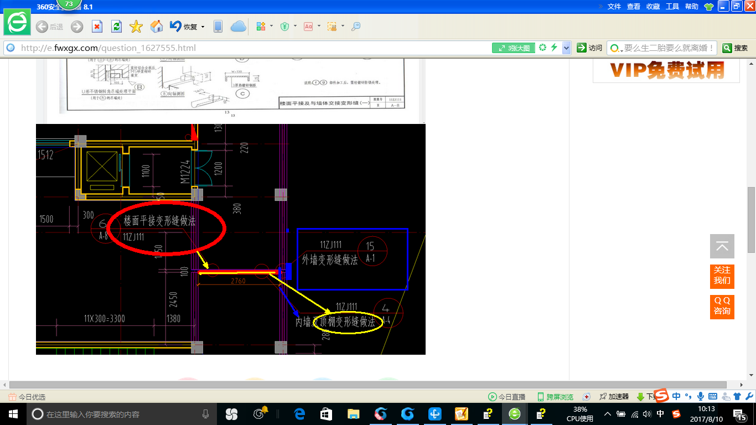The image size is (756, 425).
Task: Click the CAD floor plan drawing image
Action: tap(231, 239)
